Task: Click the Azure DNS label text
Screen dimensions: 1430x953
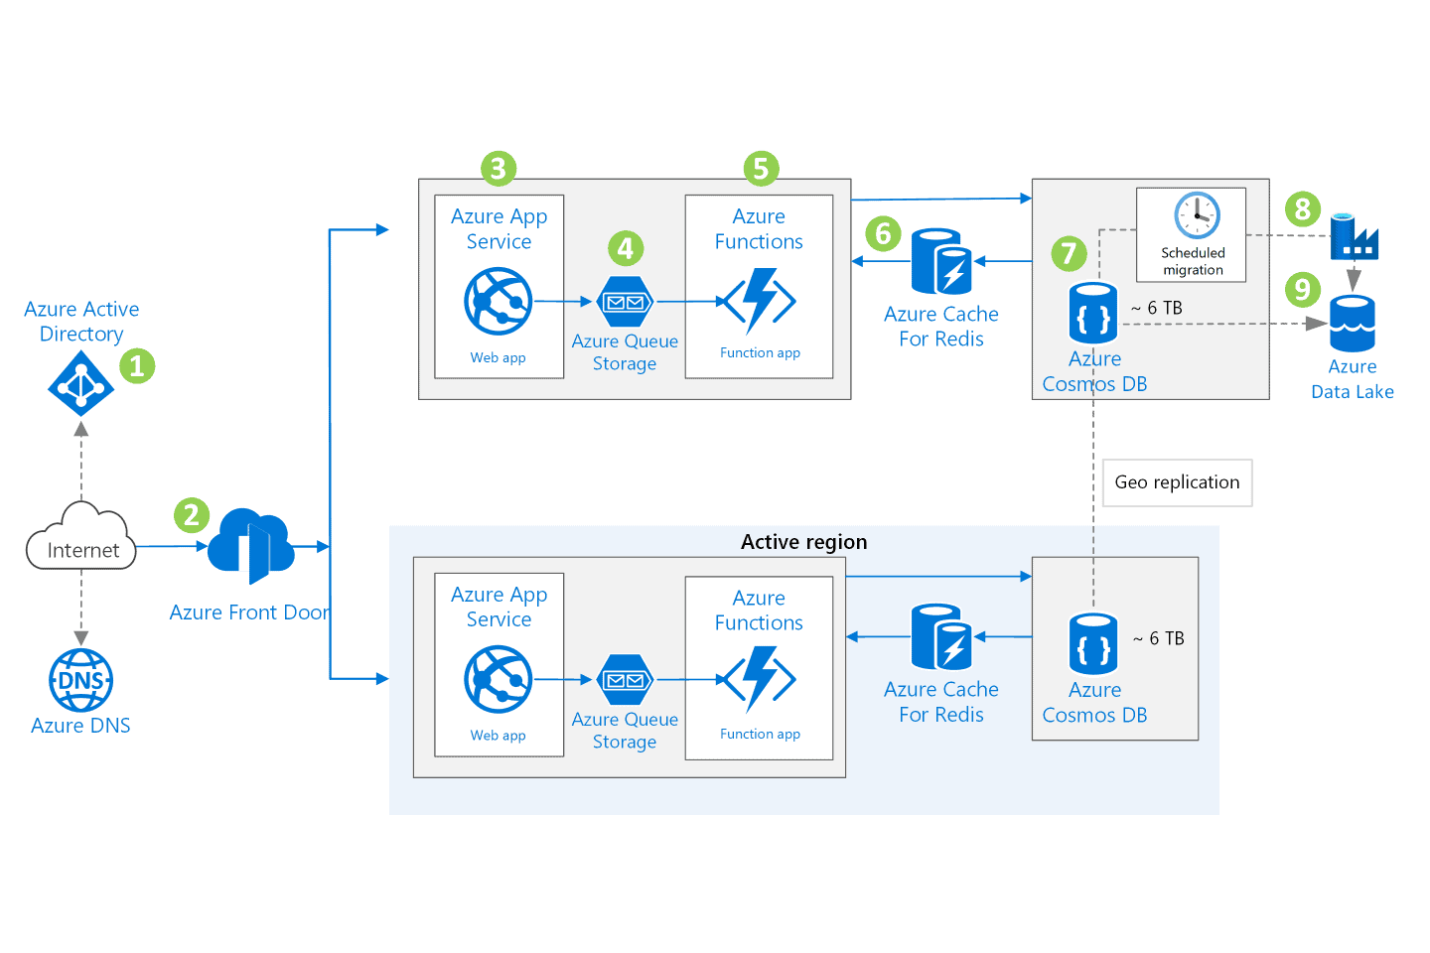Action: [80, 726]
